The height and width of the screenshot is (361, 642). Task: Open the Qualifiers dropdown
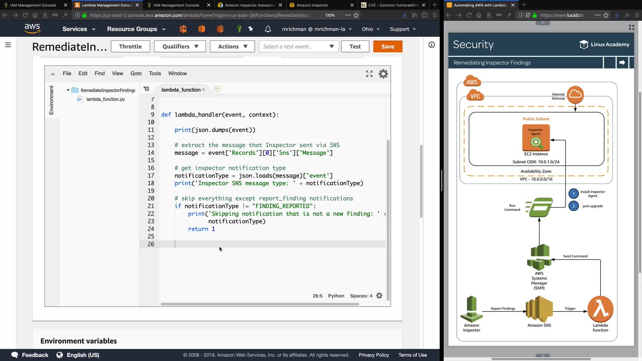click(180, 46)
